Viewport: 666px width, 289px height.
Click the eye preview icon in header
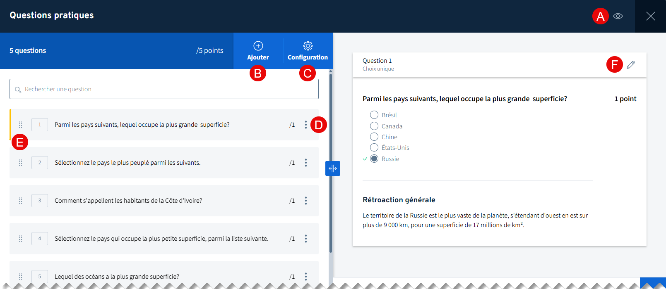[618, 16]
